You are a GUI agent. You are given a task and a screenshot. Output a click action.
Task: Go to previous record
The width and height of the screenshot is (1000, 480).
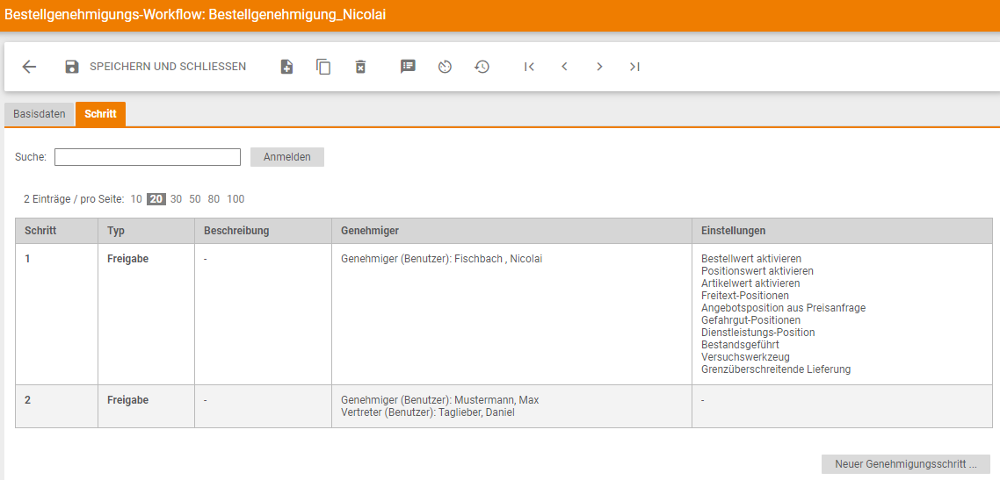coord(564,67)
